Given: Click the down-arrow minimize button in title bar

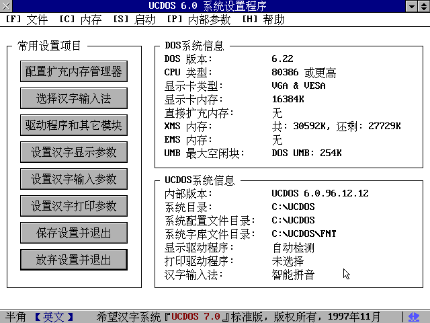Looking at the screenshot, I should tap(411, 7).
